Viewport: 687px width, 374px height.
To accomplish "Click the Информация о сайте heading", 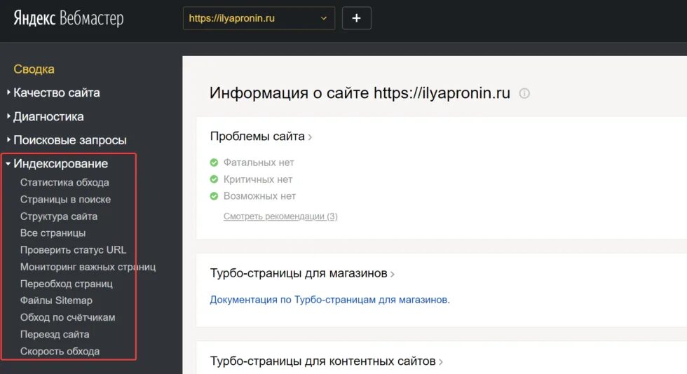I will (360, 93).
